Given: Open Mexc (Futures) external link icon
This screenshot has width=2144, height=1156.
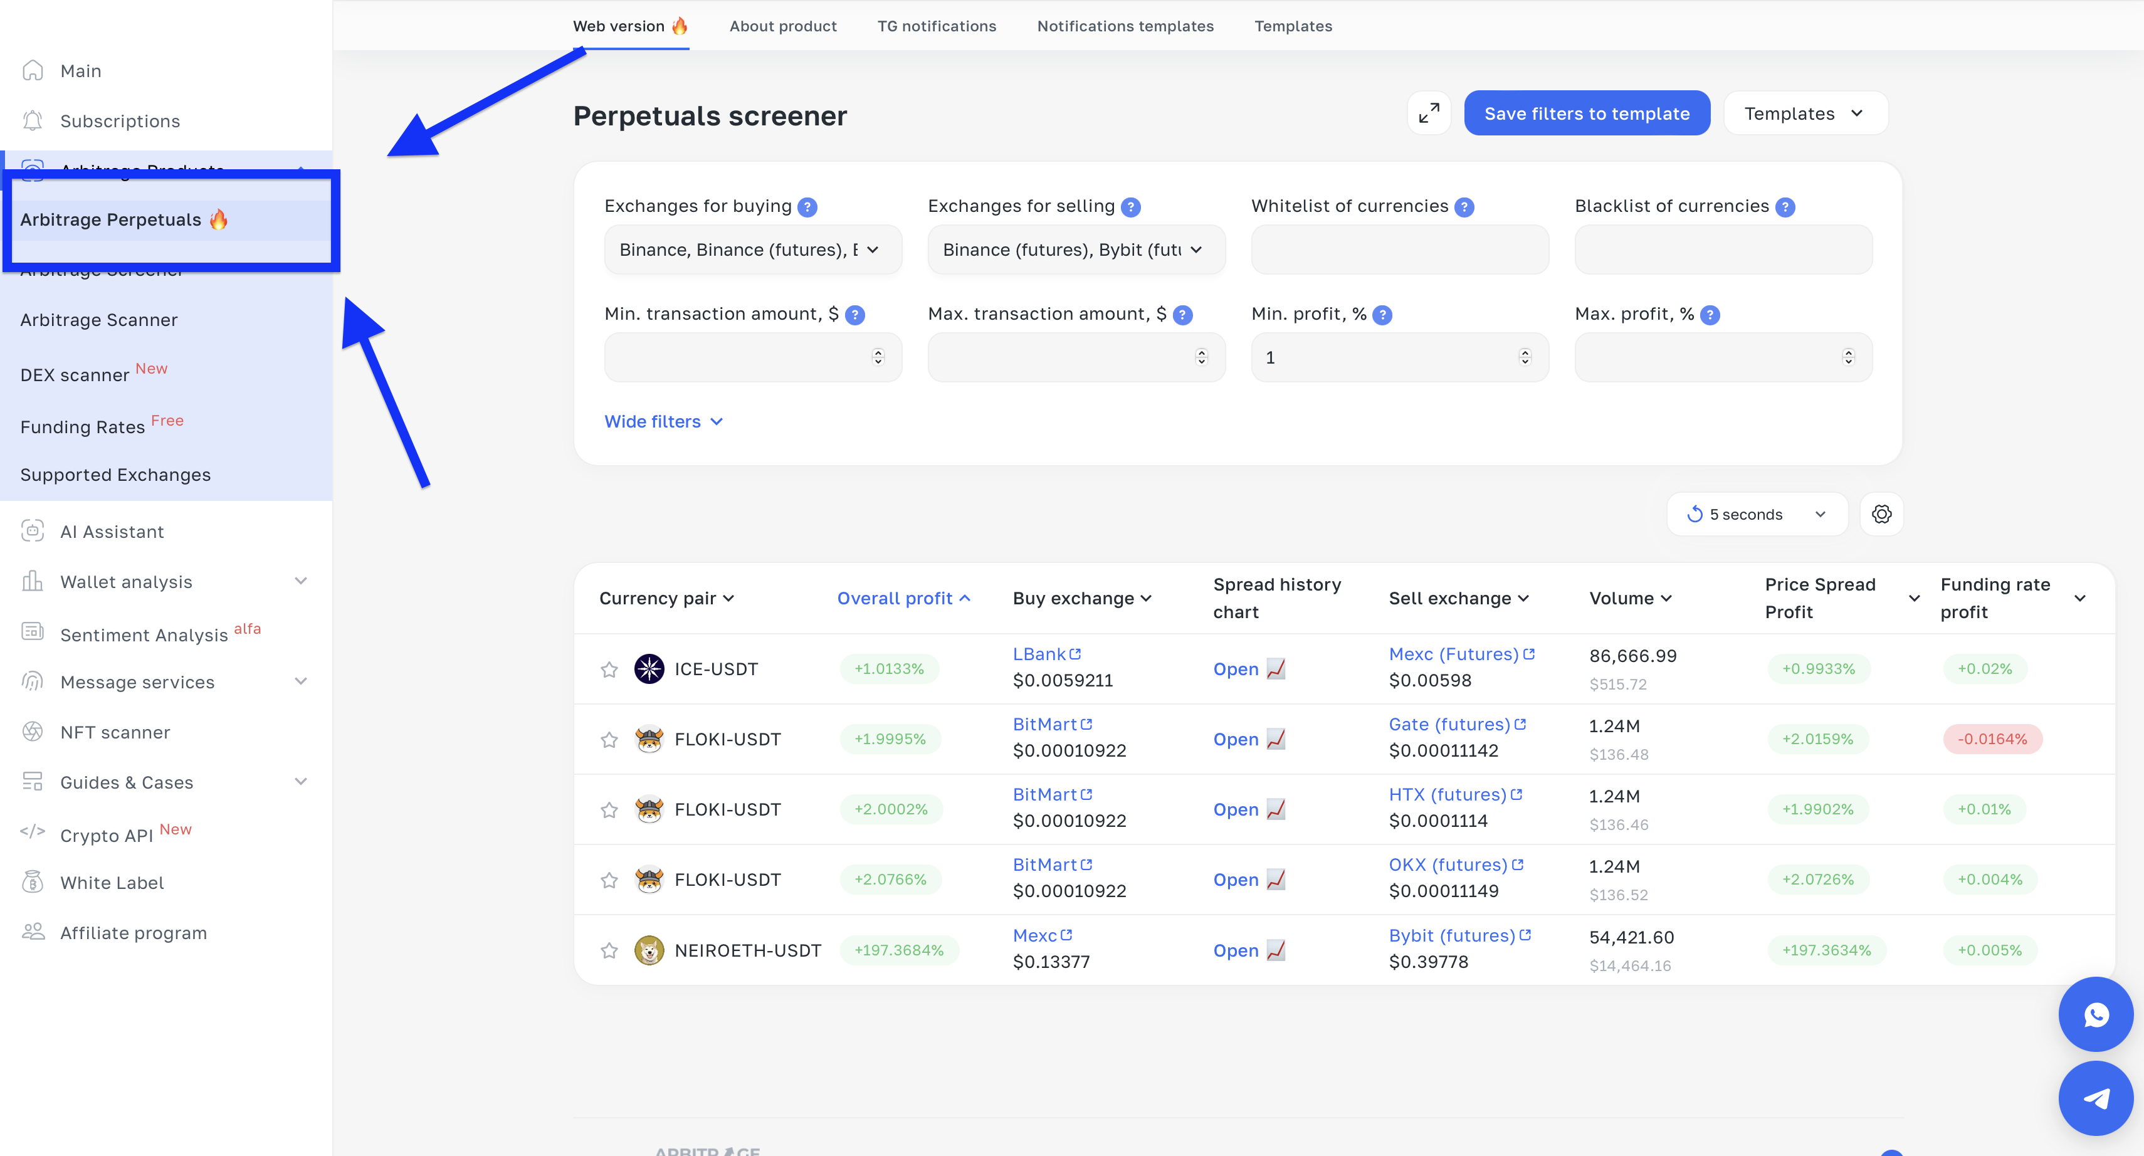Looking at the screenshot, I should (x=1529, y=654).
